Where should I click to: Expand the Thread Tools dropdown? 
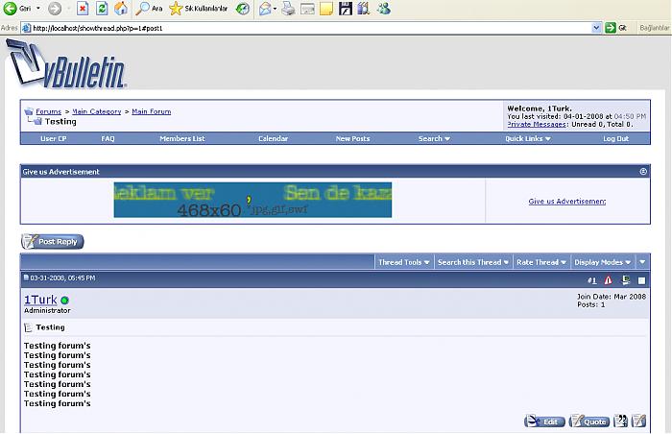tap(403, 262)
